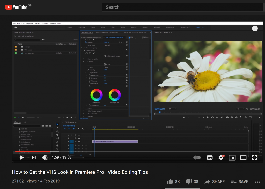Enter YouTube fullscreen mode
Viewport: 265px width, 189px height.
click(x=254, y=158)
